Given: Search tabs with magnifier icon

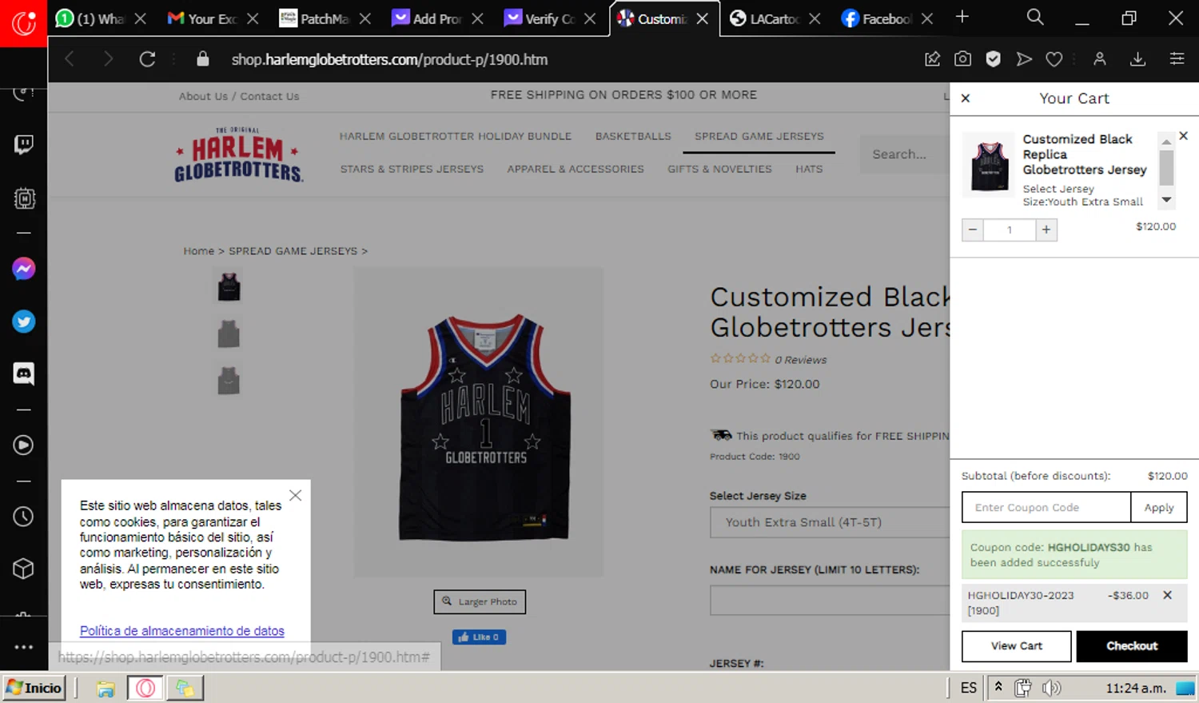Looking at the screenshot, I should 1035,18.
